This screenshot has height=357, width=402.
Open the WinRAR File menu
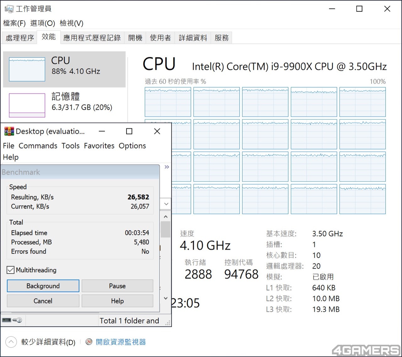coord(8,146)
